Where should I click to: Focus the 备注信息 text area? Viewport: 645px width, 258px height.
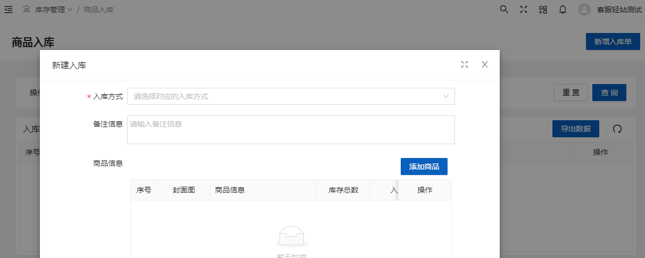[291, 130]
